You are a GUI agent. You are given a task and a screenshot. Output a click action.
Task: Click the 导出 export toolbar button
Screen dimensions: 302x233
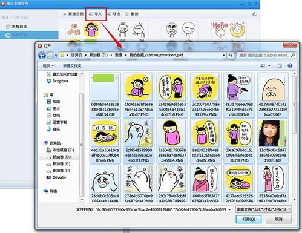(x=114, y=14)
